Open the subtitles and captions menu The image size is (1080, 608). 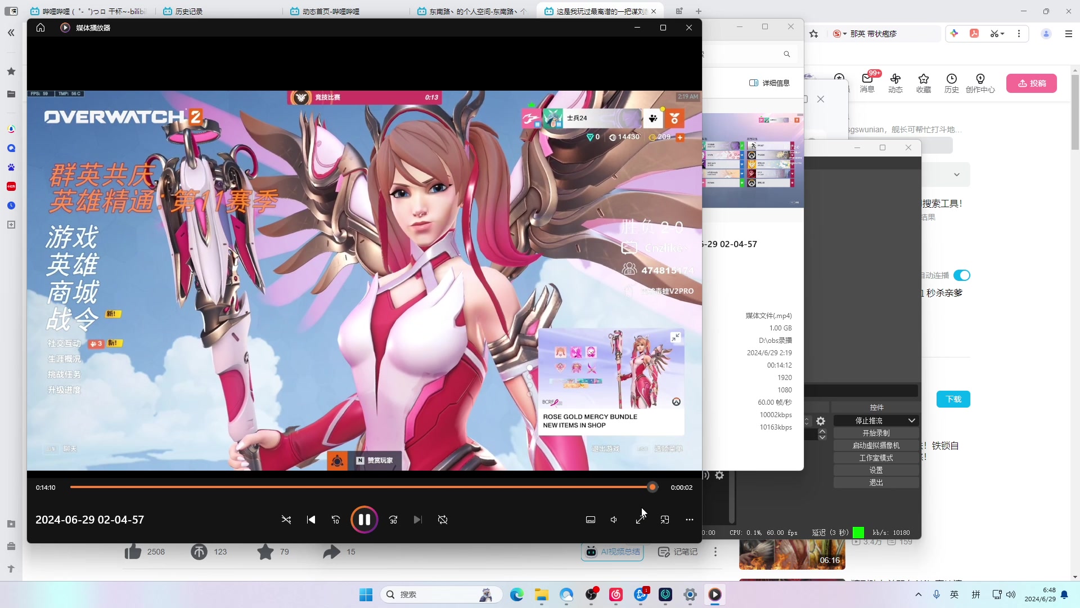click(x=591, y=520)
